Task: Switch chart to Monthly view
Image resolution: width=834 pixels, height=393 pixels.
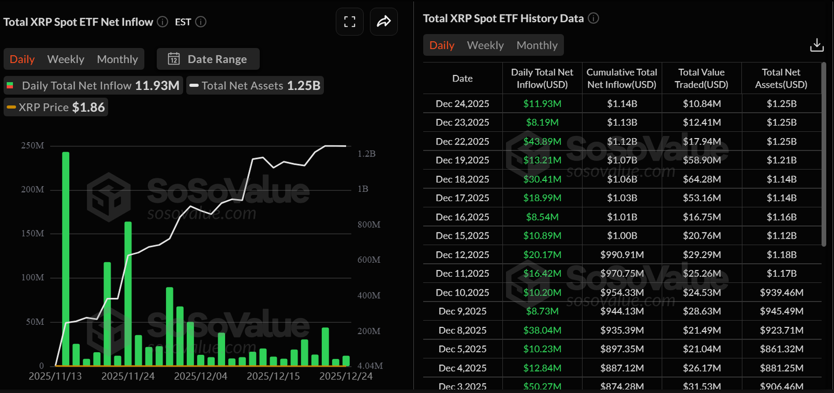Action: (117, 59)
